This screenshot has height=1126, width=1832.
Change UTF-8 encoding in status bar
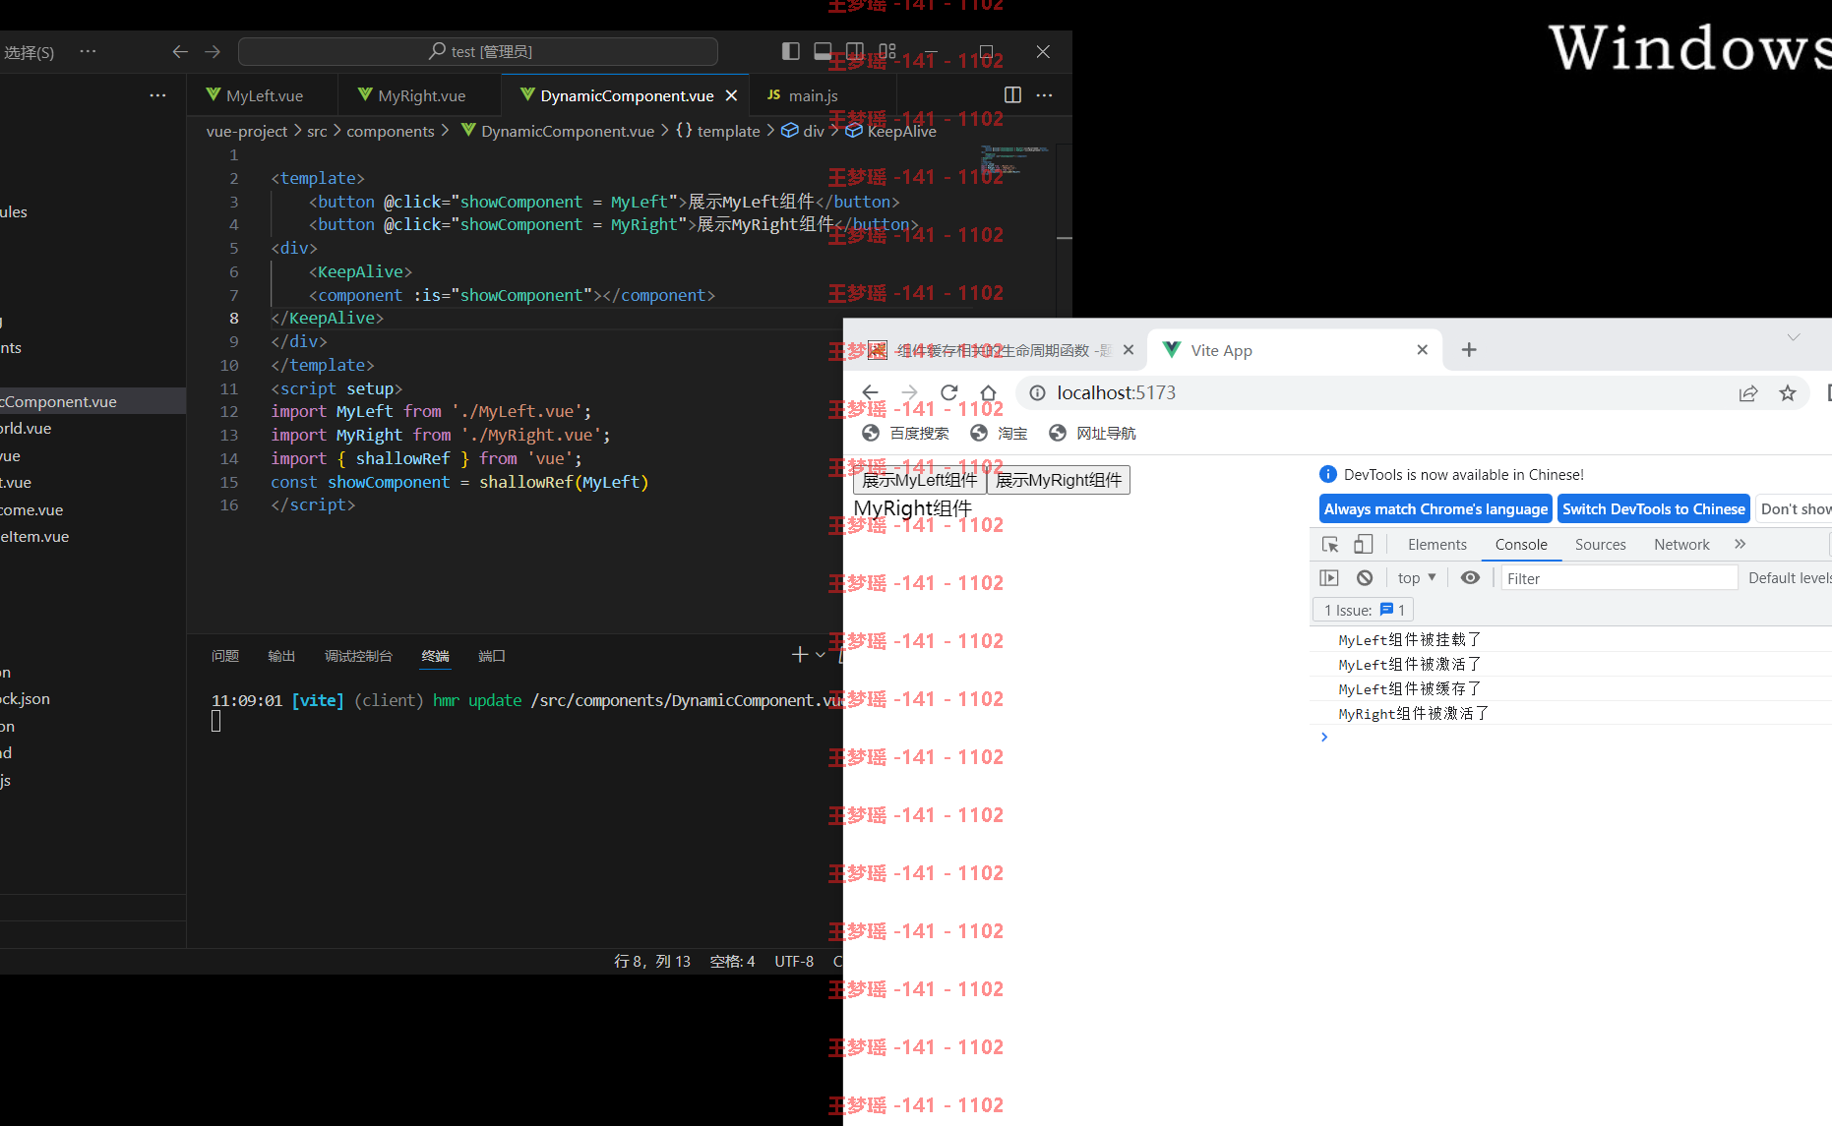pyautogui.click(x=794, y=962)
